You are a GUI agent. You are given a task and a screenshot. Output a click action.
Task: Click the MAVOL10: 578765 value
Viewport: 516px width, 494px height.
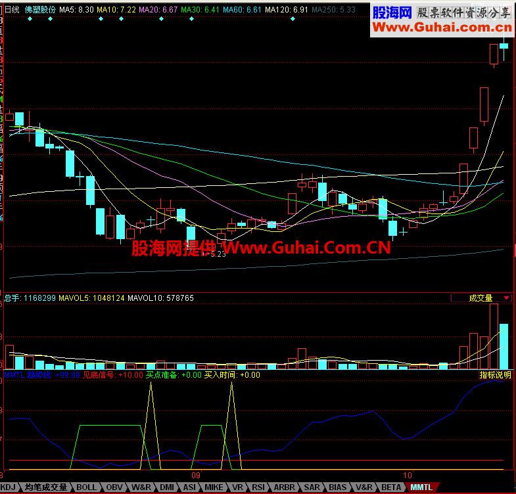(x=160, y=298)
